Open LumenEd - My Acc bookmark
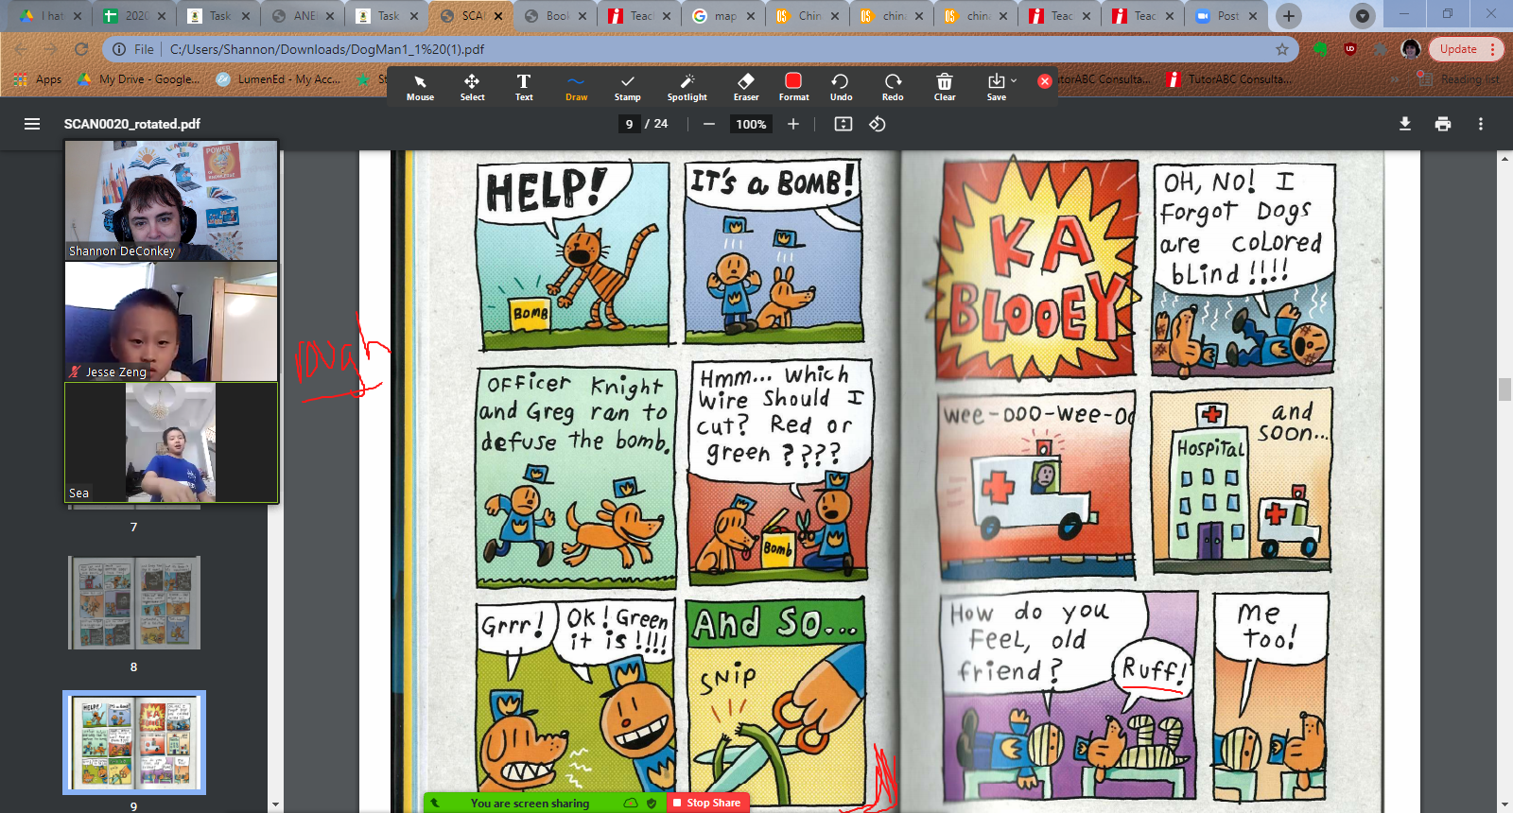This screenshot has height=813, width=1513. pyautogui.click(x=278, y=79)
